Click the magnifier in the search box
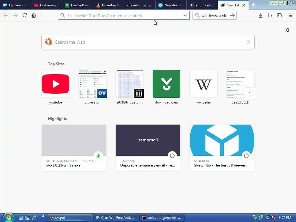This screenshot has height=222, width=296. coord(197,16)
